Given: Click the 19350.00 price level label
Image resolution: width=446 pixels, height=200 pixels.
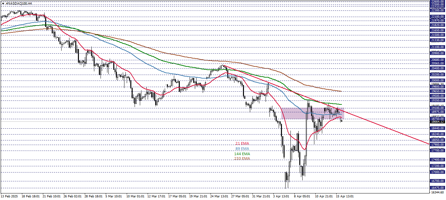Looking at the screenshot, I should coord(437,100).
